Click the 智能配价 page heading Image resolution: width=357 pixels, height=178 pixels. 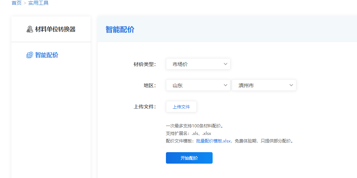[x=120, y=29]
